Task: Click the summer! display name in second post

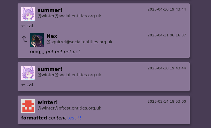Action: click(x=50, y=69)
